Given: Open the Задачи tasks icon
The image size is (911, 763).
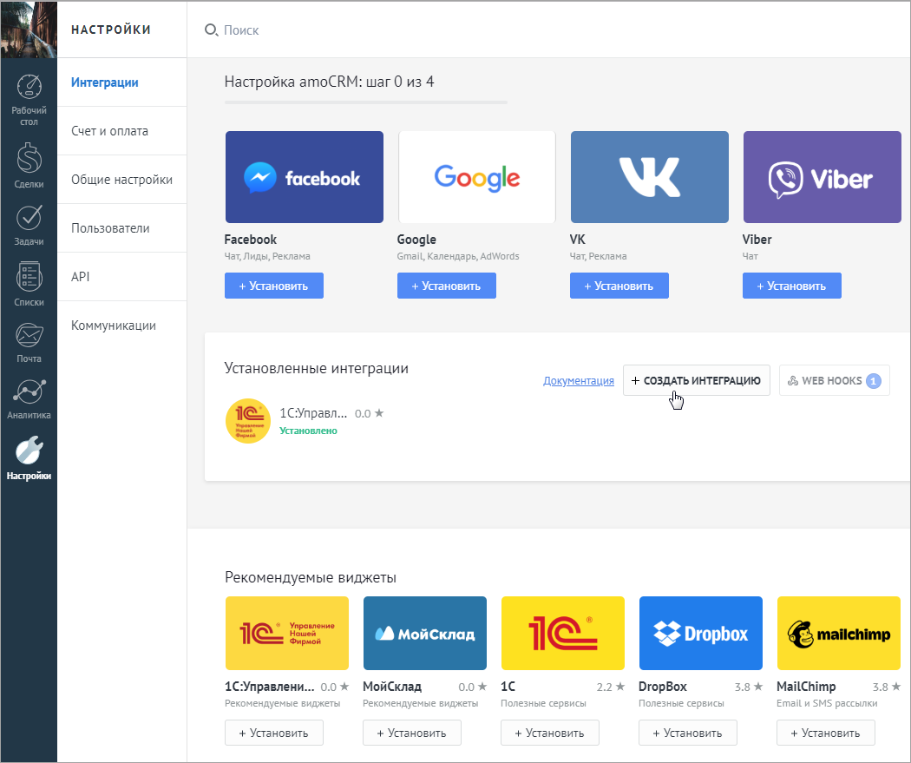Looking at the screenshot, I should (x=29, y=220).
